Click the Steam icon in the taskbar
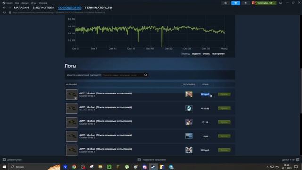Screen dimensions: 302x170 coord(153,167)
